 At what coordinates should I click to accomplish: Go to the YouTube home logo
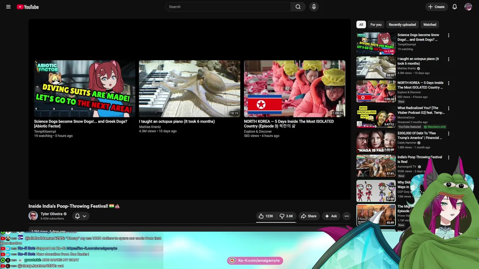[x=28, y=7]
